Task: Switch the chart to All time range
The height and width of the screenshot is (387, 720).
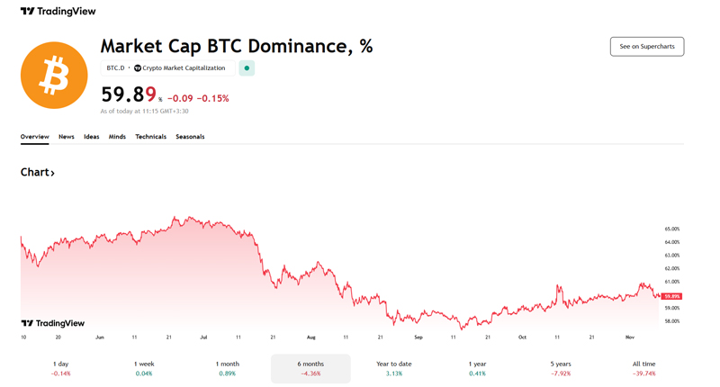Action: tap(643, 368)
